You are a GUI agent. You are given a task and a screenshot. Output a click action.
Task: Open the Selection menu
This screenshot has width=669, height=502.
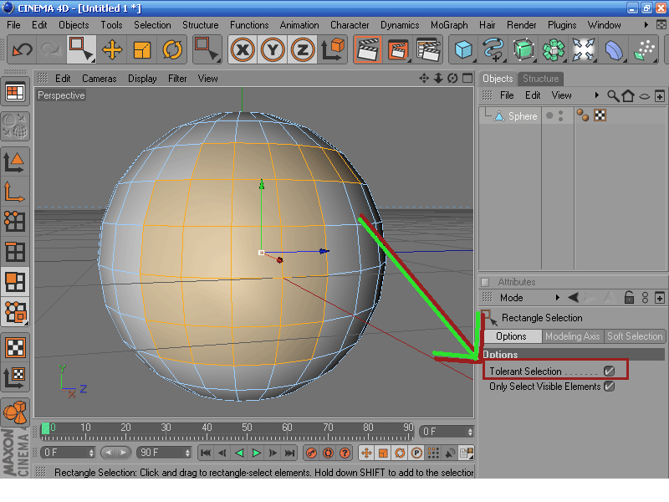(x=152, y=25)
